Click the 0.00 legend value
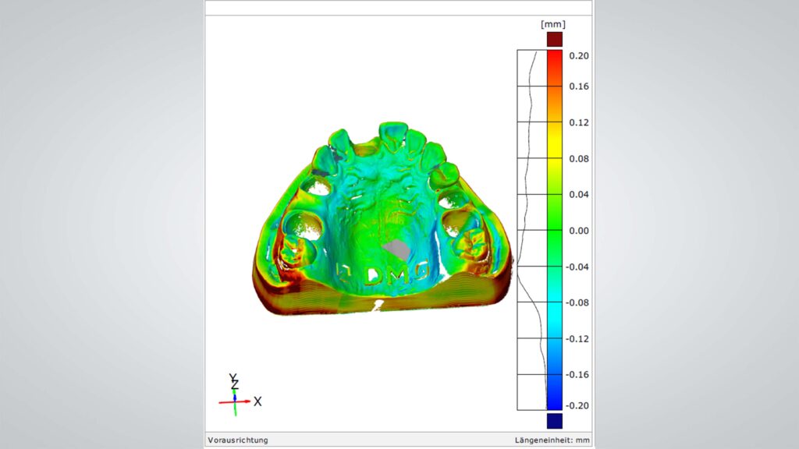Screen dimensions: 799x449 coord(578,231)
